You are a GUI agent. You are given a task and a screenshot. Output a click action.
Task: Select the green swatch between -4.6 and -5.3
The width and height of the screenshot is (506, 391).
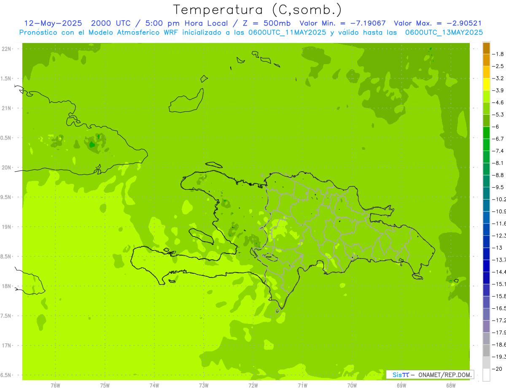coord(486,108)
